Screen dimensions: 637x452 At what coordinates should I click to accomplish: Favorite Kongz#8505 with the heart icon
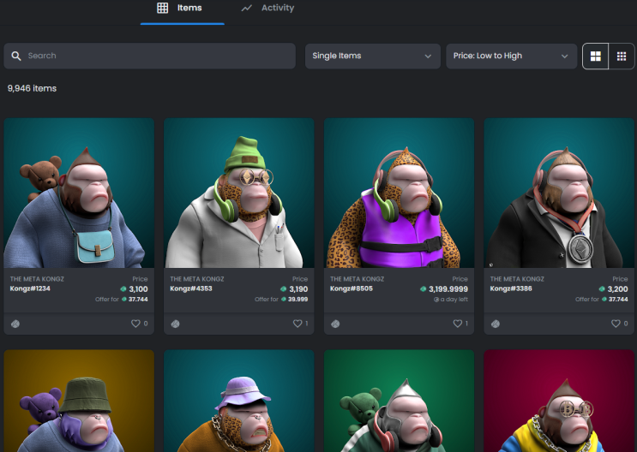pos(458,324)
